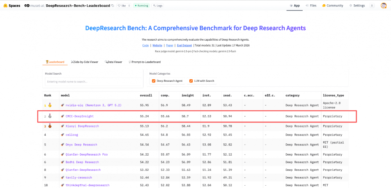
Task: Open the three-dot more options menu
Action: (371, 5)
